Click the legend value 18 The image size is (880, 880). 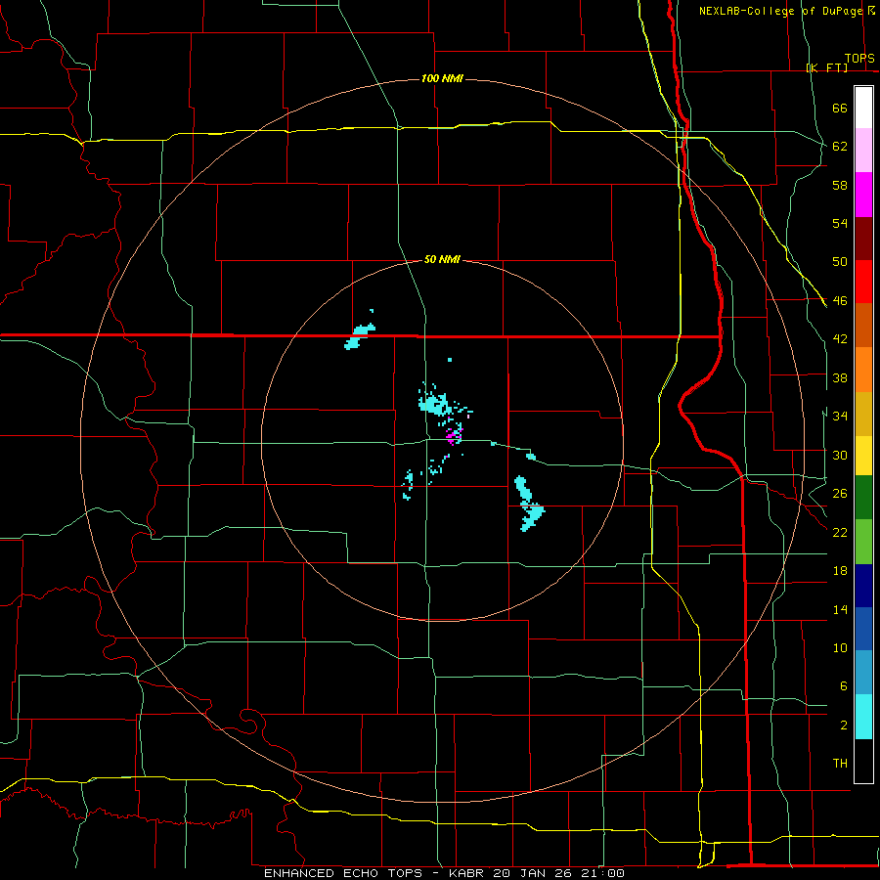coord(840,571)
